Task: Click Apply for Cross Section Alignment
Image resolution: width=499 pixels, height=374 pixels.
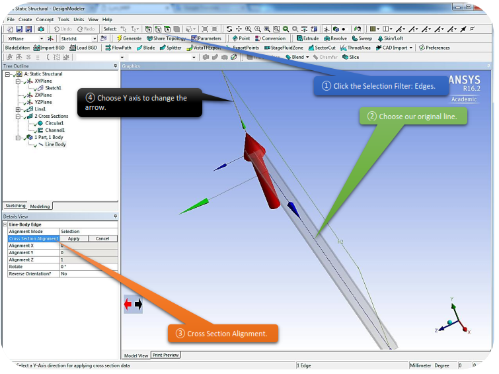Action: [73, 238]
